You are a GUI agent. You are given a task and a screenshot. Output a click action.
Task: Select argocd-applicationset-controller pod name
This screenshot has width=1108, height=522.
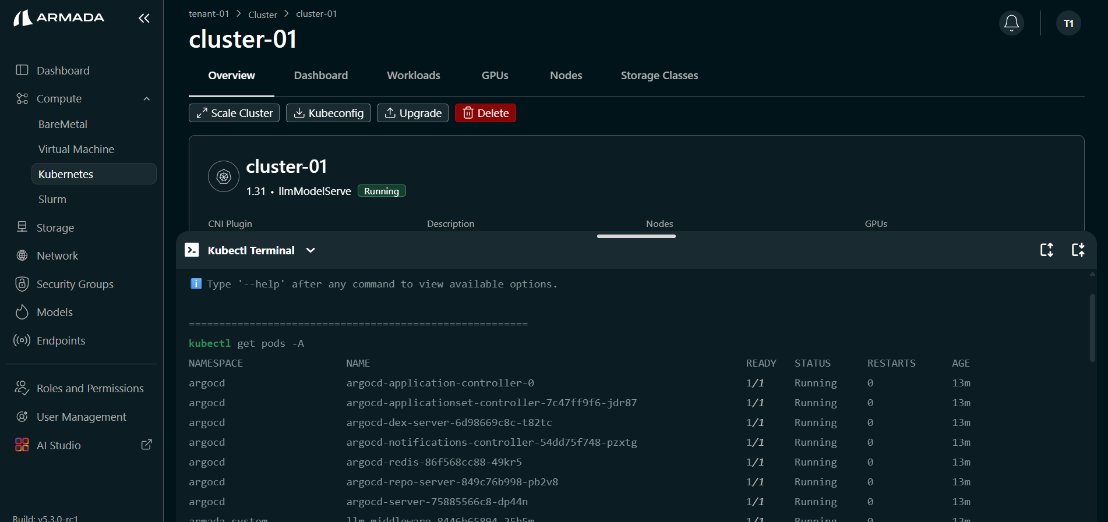492,403
